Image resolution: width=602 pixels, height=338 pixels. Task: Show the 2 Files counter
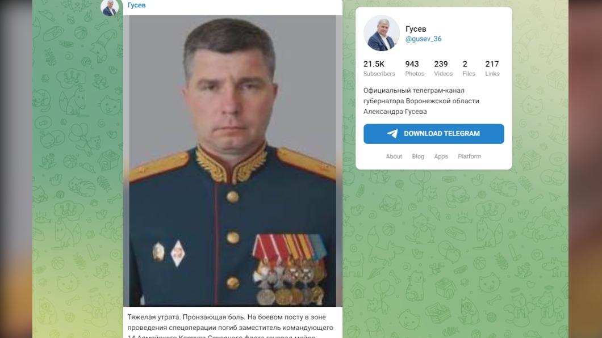coord(469,68)
